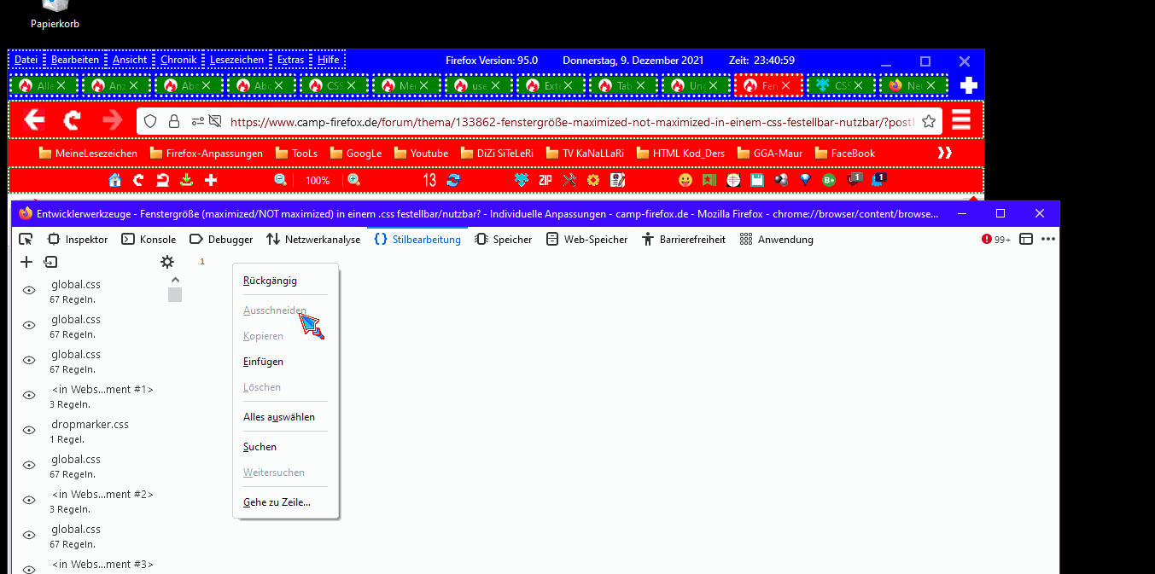Click the tracking protection shield icon
The height and width of the screenshot is (574, 1155).
tap(150, 121)
